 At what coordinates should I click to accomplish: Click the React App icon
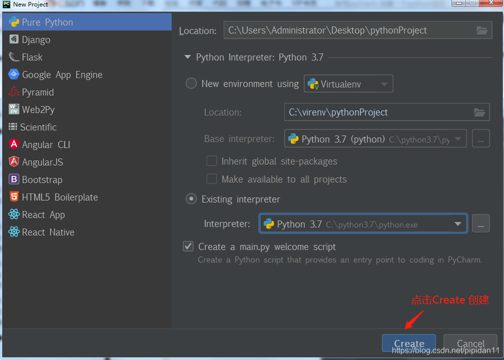point(14,214)
